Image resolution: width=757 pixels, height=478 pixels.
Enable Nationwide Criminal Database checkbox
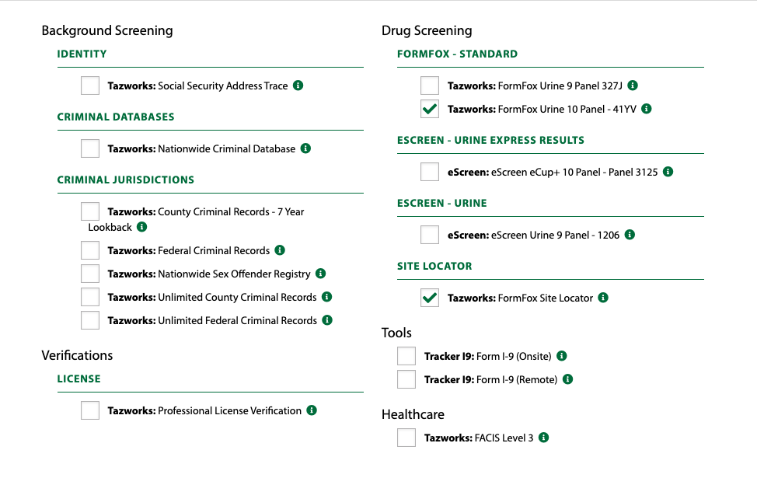click(90, 148)
